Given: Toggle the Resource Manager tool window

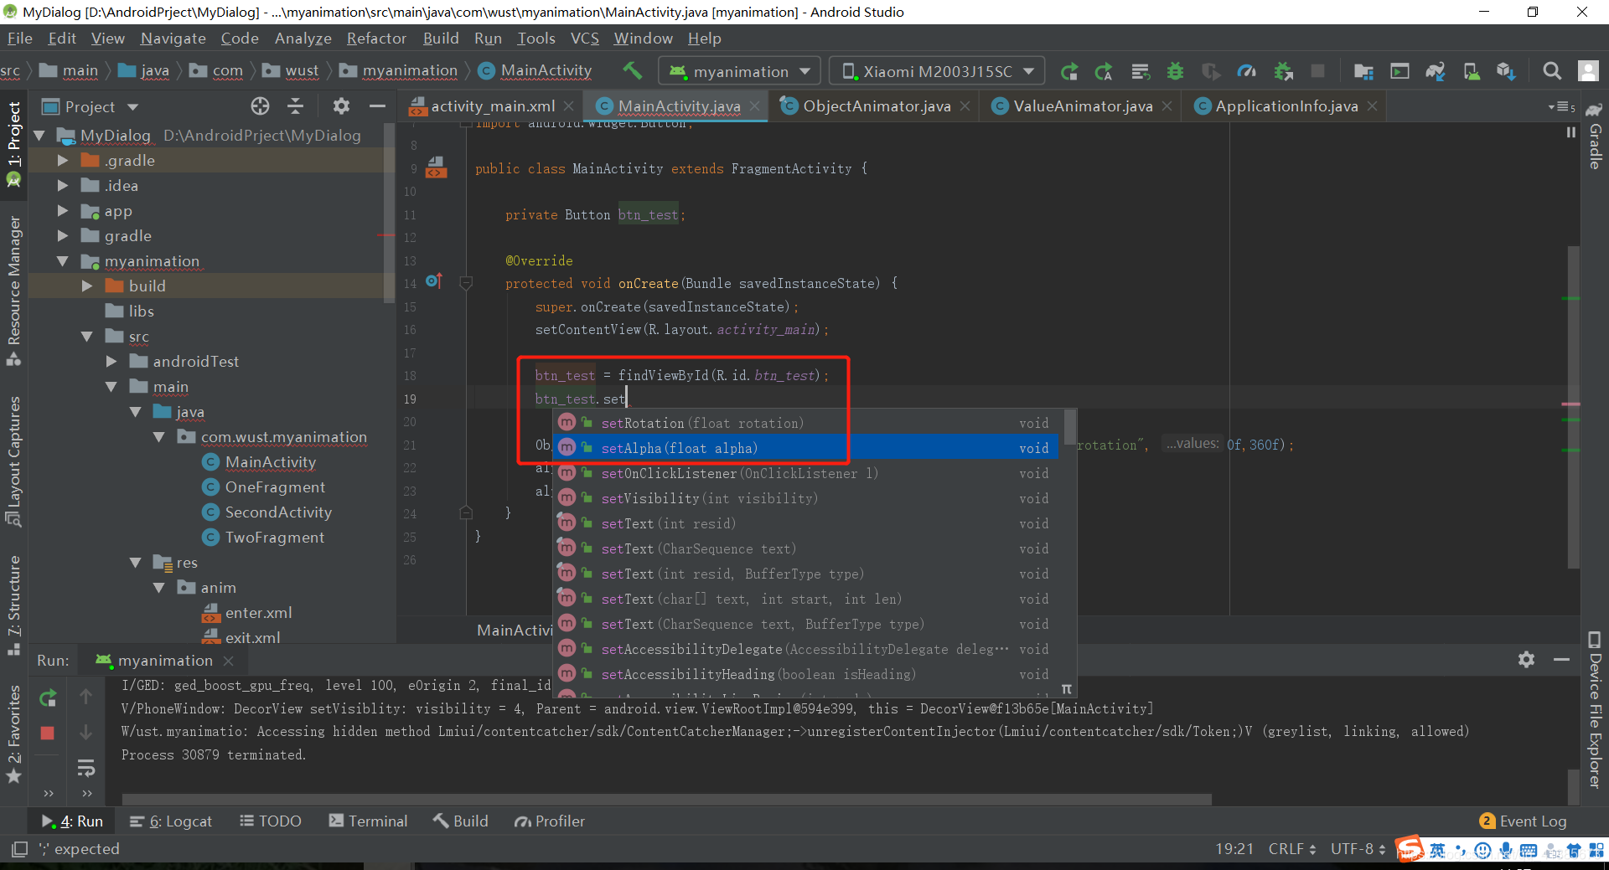Looking at the screenshot, I should pyautogui.click(x=13, y=291).
